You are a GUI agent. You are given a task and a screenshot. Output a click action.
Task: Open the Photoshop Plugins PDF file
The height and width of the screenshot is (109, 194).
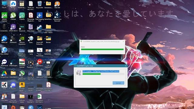coord(31,17)
